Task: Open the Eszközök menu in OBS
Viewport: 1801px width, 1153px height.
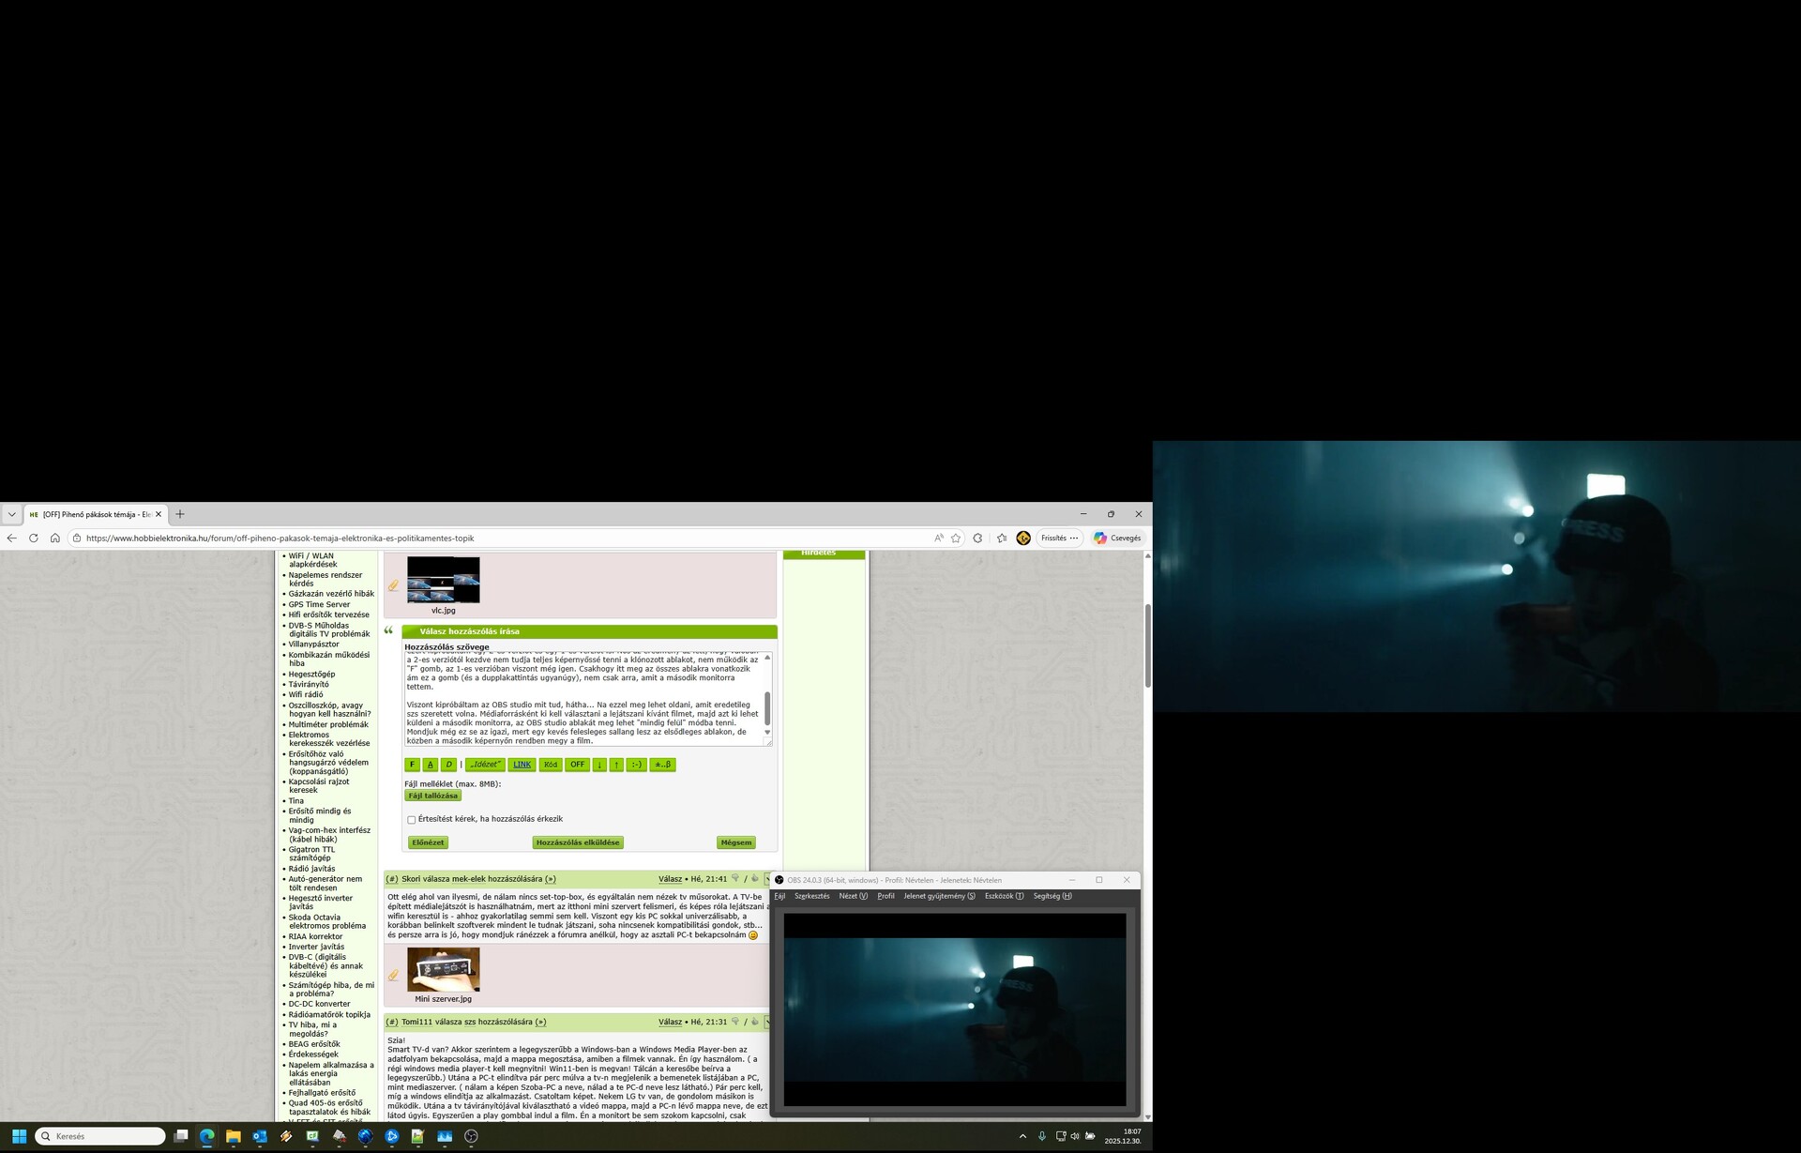Action: [1004, 896]
